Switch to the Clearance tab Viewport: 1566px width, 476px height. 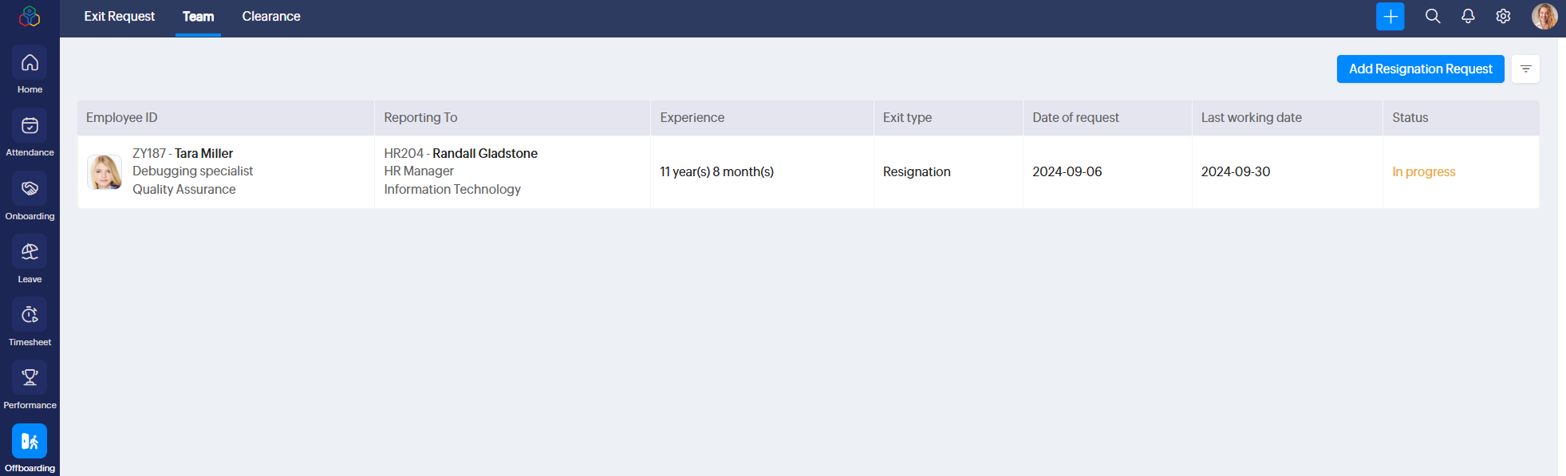(x=271, y=16)
